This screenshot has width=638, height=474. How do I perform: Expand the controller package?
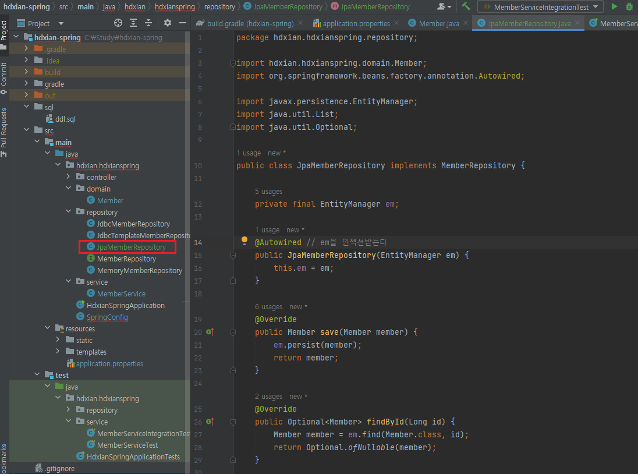tap(68, 176)
